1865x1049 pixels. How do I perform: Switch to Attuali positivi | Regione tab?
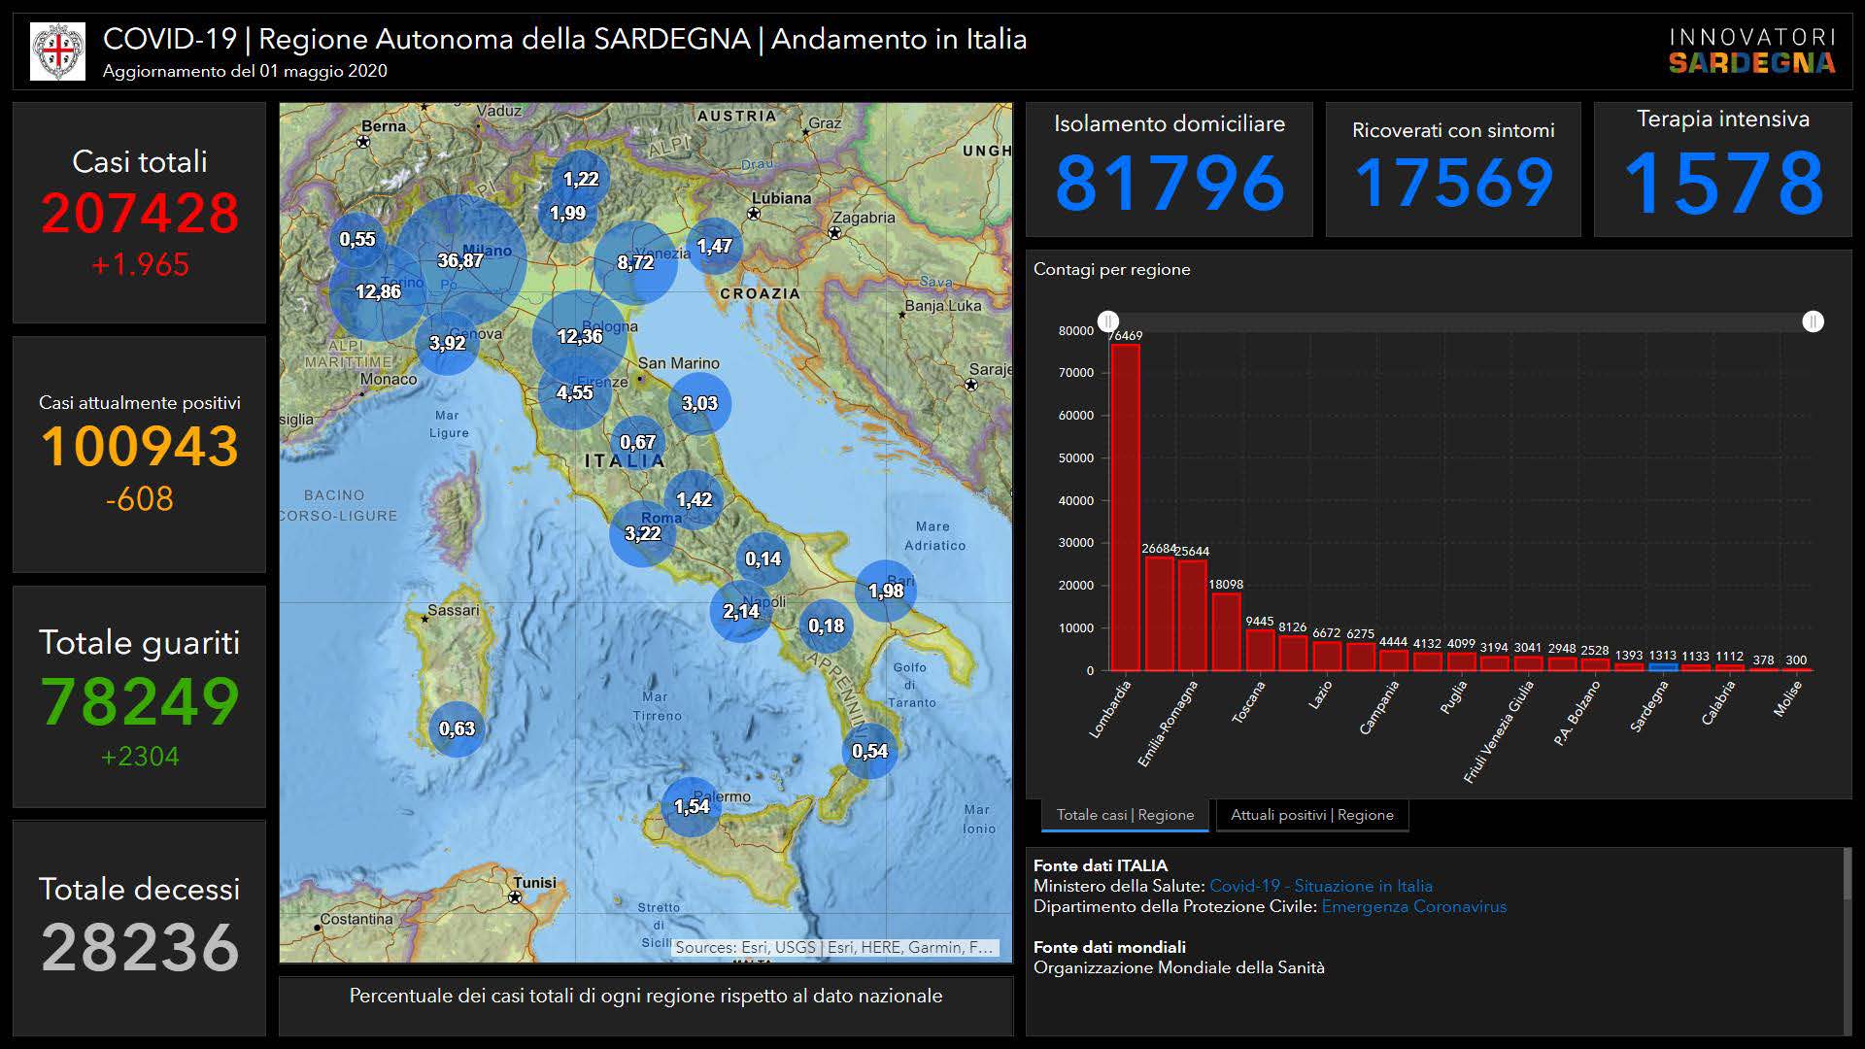(1311, 815)
